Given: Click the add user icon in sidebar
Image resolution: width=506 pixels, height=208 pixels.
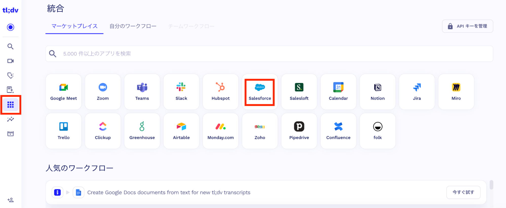Looking at the screenshot, I should click(10, 200).
